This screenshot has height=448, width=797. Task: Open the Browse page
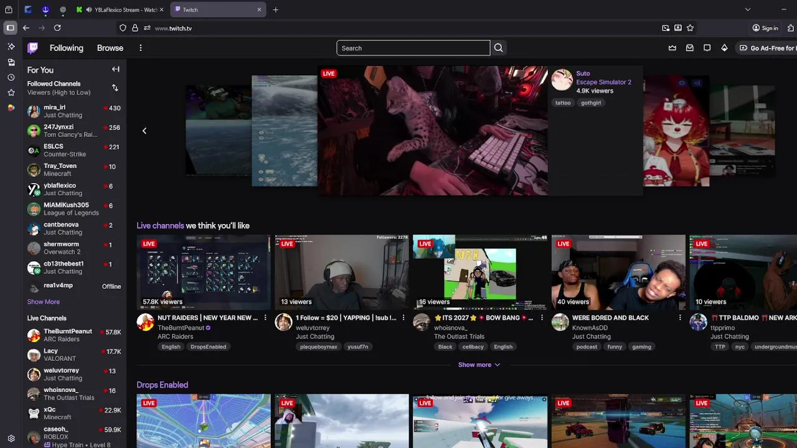(x=110, y=48)
